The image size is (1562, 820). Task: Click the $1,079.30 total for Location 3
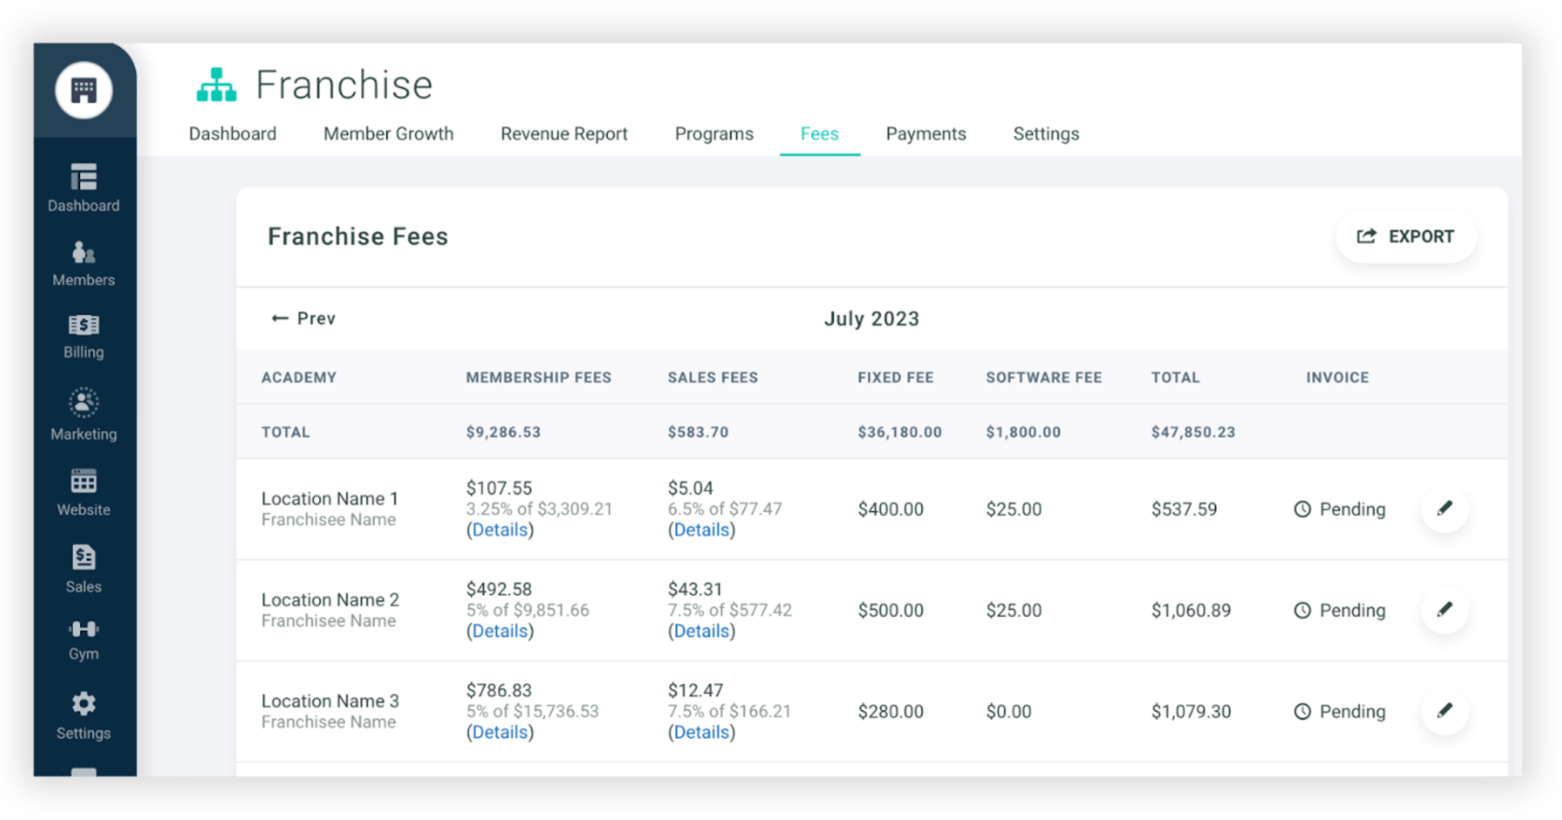[1191, 712]
